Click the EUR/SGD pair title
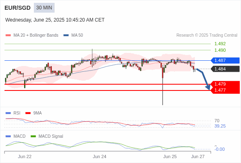The image size is (241, 163). (18, 8)
